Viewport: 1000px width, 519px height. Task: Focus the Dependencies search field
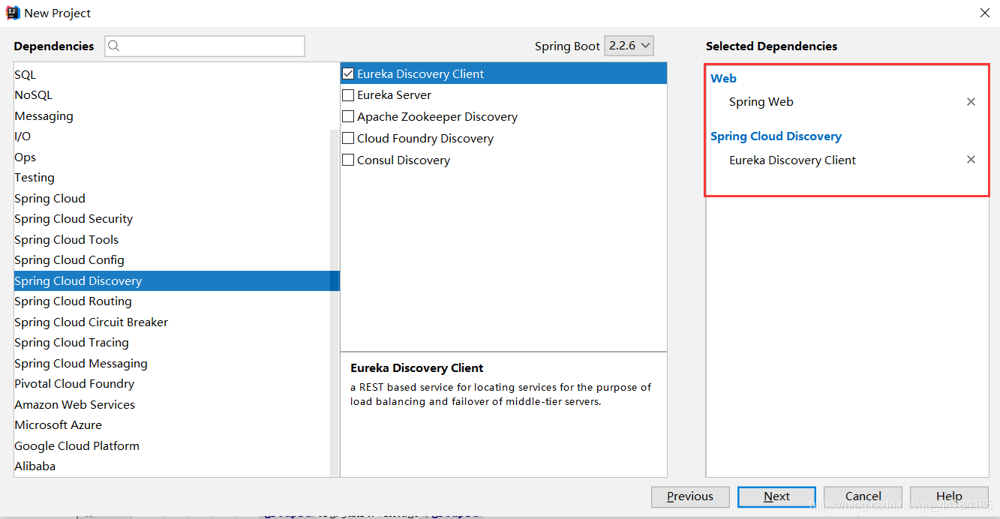point(205,46)
